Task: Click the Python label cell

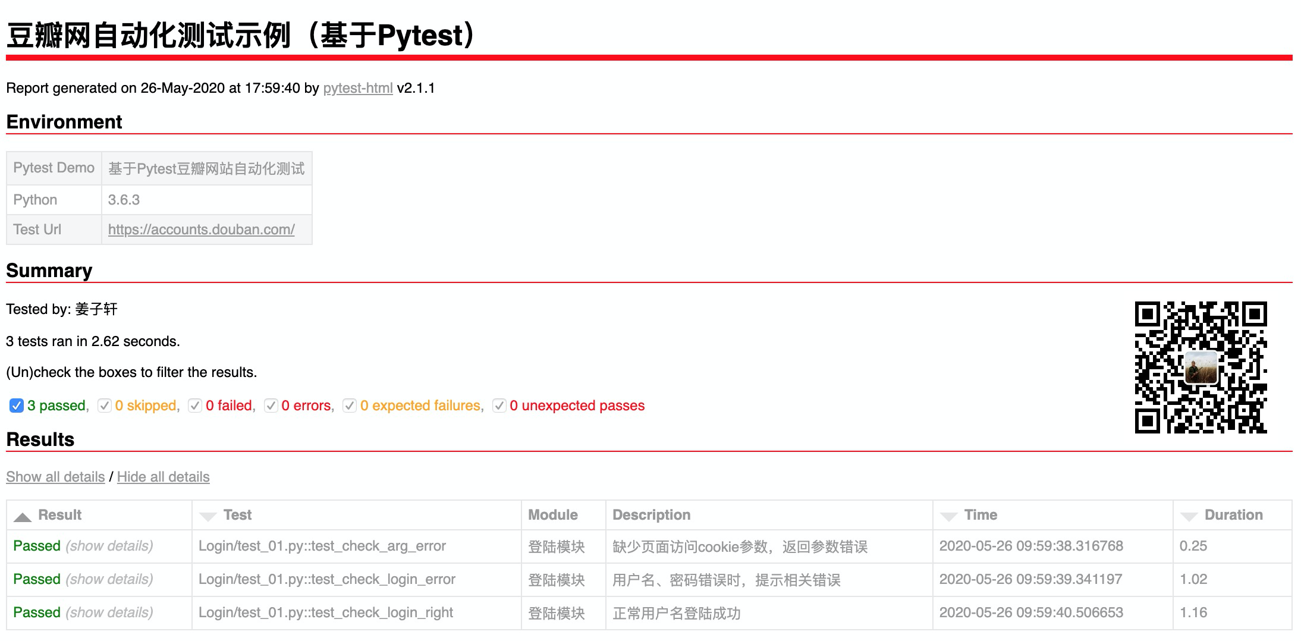Action: coord(54,200)
